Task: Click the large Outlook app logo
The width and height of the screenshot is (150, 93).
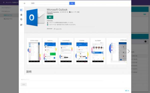Action: [x=35, y=17]
